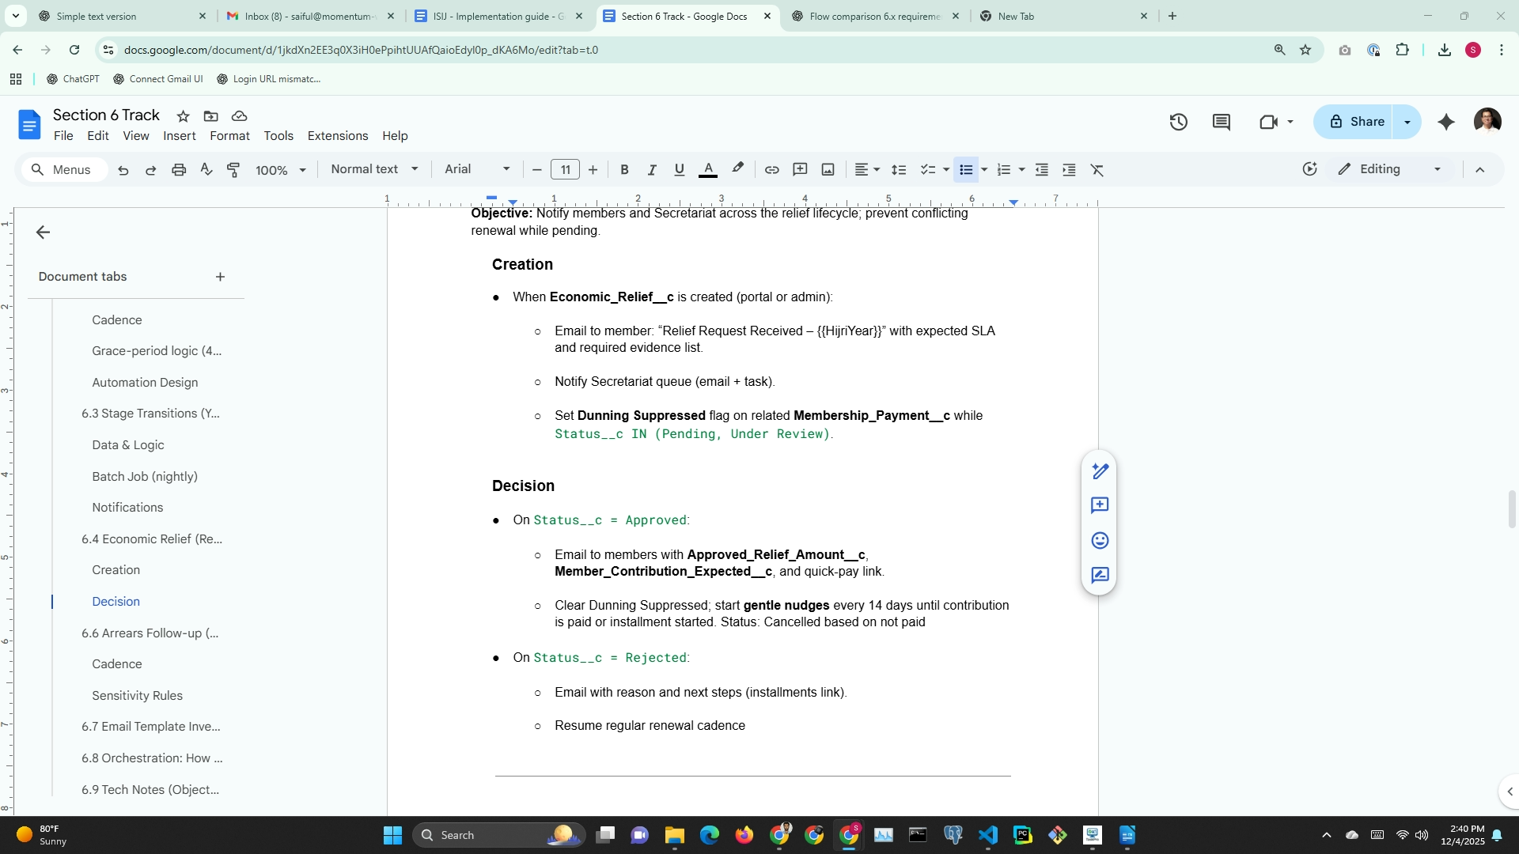Click the Clear formatting icon

point(1097,169)
